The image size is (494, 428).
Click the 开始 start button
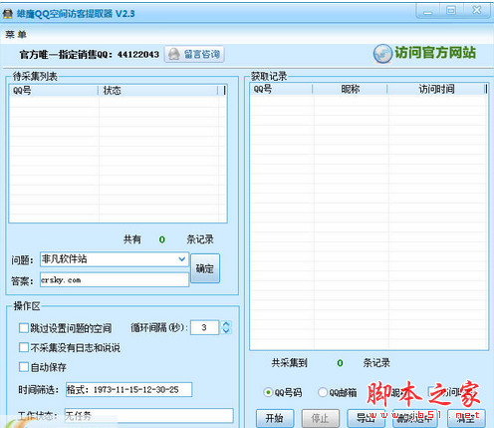(x=275, y=418)
